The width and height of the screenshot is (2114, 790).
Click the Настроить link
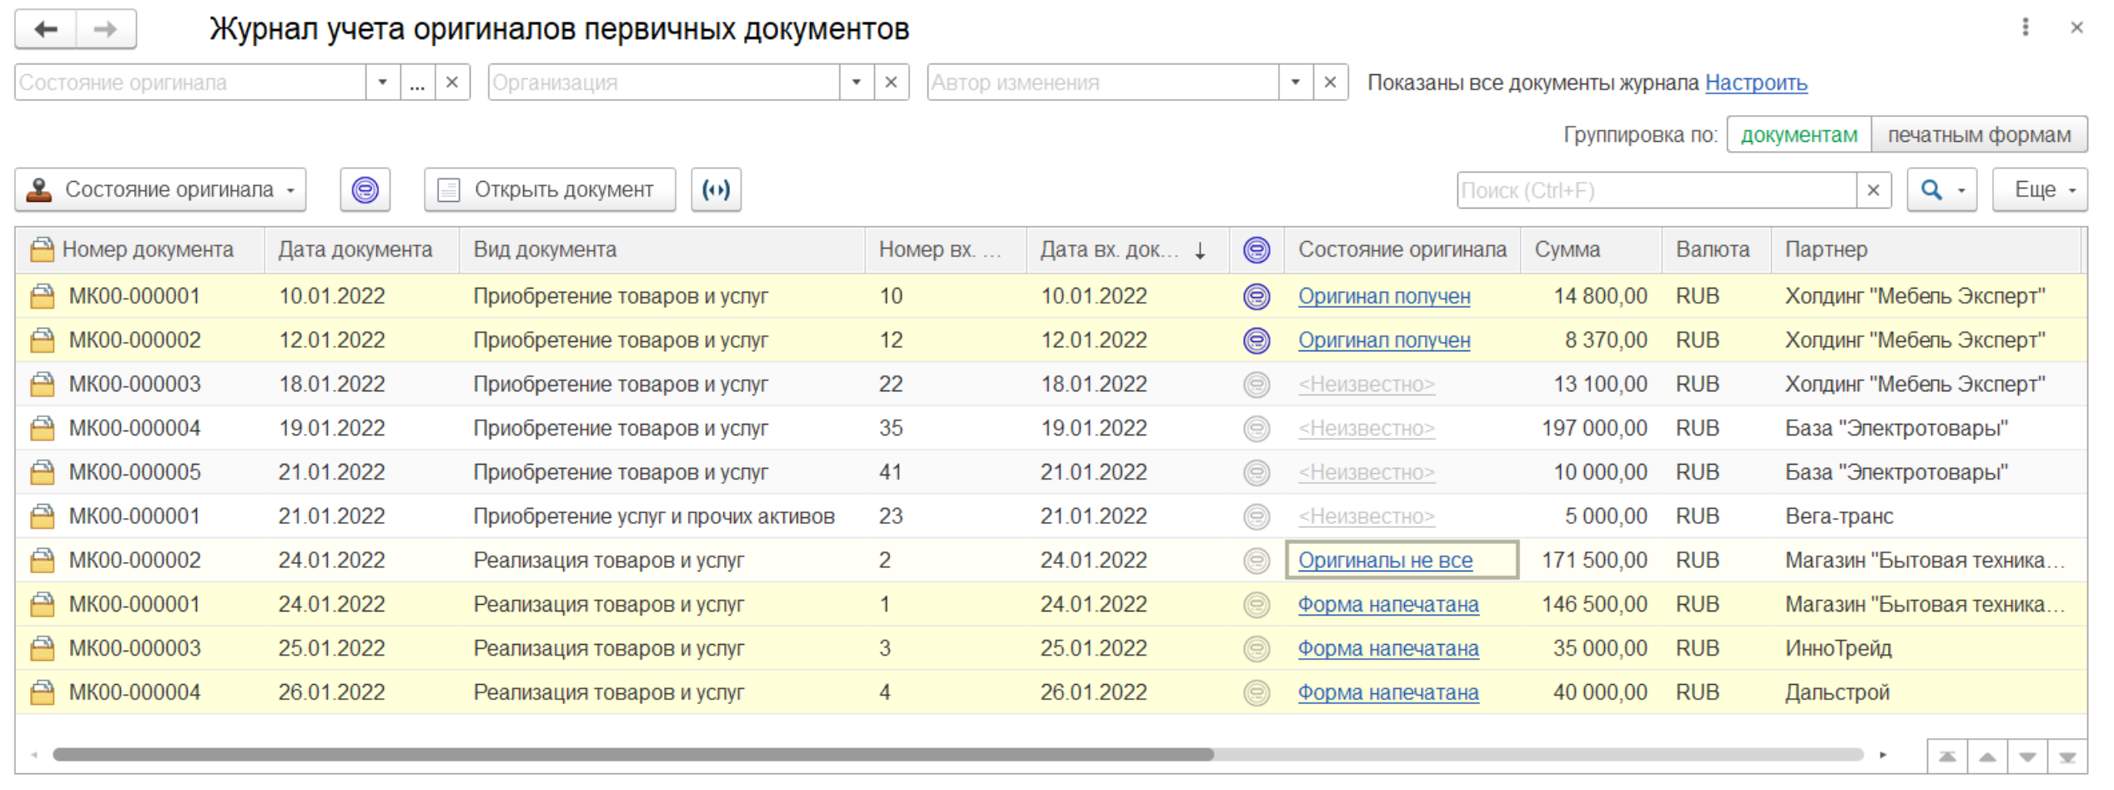click(x=1755, y=83)
